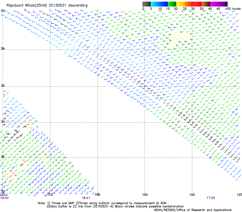
Task: Click the purple pass time '17:06'
Action: pyautogui.click(x=211, y=198)
